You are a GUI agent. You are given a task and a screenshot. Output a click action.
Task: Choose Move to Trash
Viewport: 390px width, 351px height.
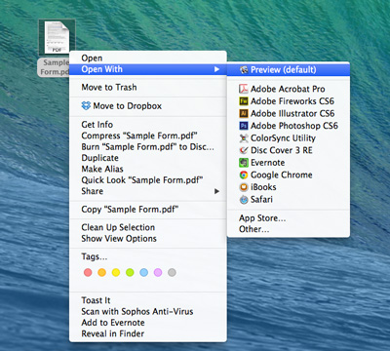[x=148, y=87]
